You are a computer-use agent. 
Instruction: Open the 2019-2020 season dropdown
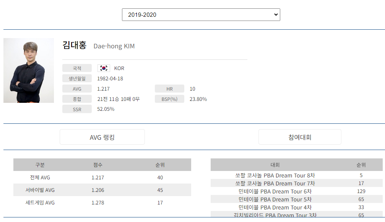pos(200,14)
